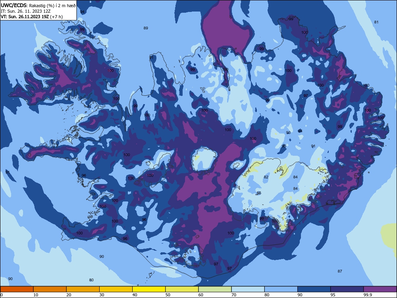
Task: Select the bright yellow 40-50 legend swatch
Action: click(149, 289)
